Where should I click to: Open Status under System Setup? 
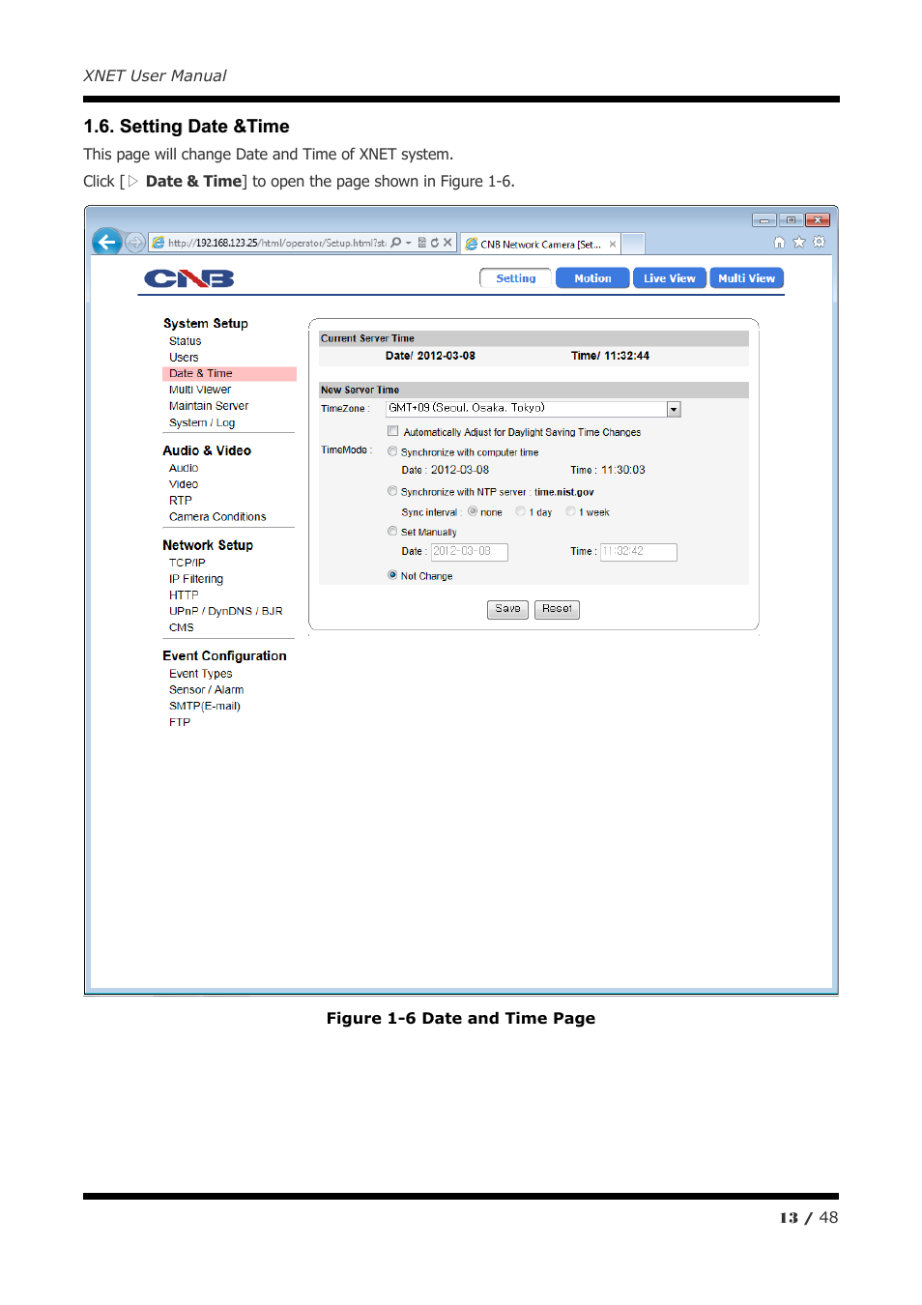click(186, 341)
